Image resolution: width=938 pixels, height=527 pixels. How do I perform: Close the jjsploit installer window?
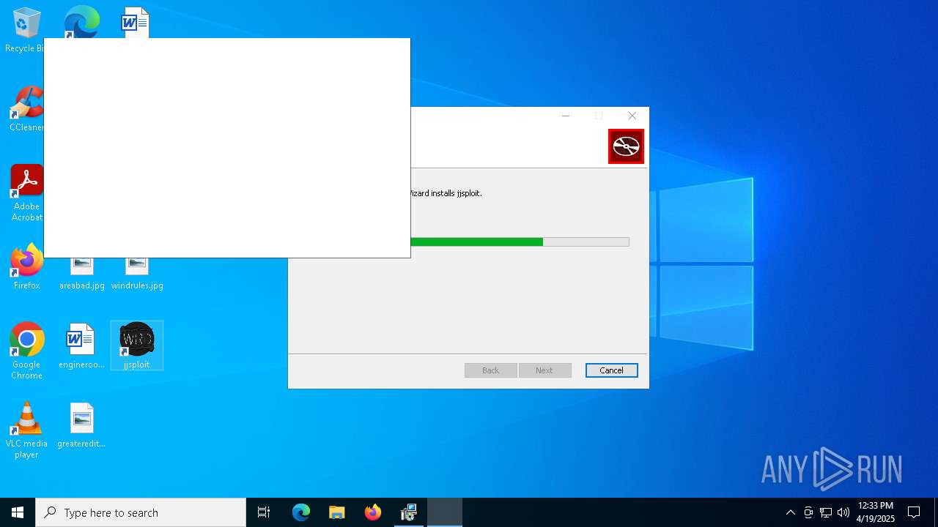click(632, 116)
